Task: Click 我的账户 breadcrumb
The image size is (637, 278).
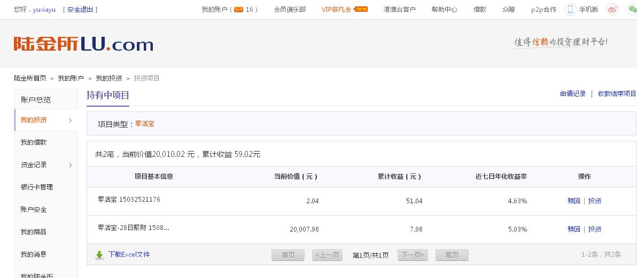Action: (71, 78)
